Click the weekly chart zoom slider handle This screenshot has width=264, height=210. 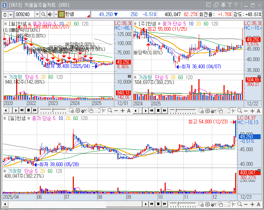pyautogui.click(x=176, y=111)
